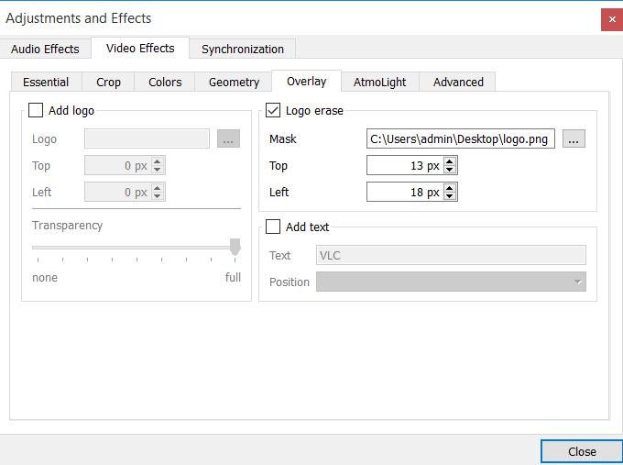Increase the Logo erase Left value
This screenshot has height=465, width=623.
(450, 188)
